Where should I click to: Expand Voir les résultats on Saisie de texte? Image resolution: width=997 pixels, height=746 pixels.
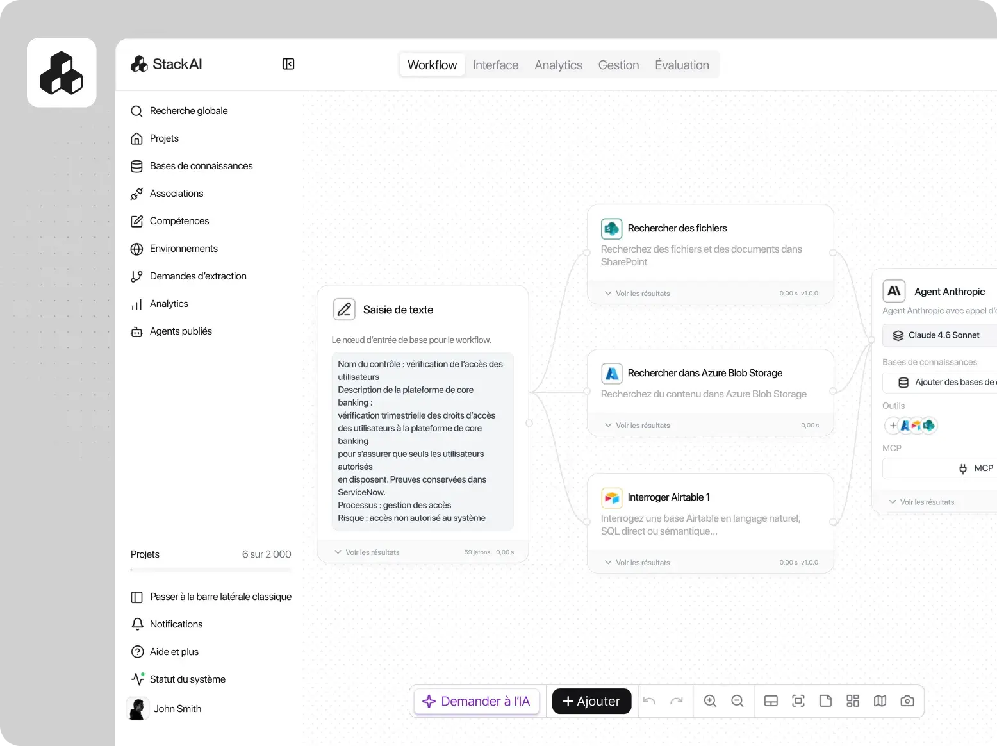click(367, 552)
